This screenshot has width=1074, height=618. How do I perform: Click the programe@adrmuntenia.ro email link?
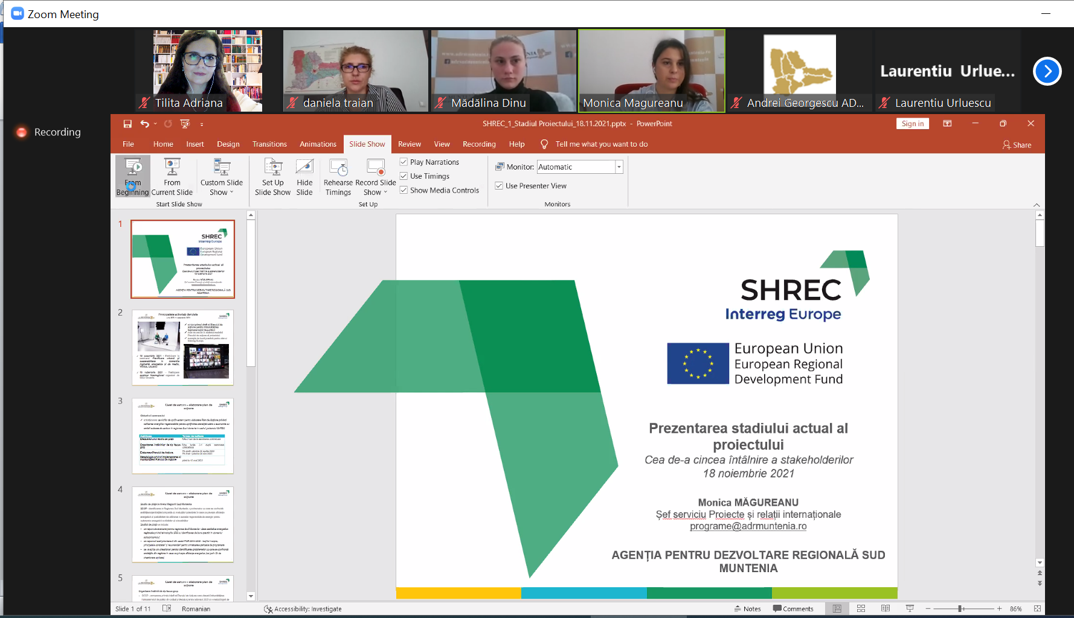point(748,526)
